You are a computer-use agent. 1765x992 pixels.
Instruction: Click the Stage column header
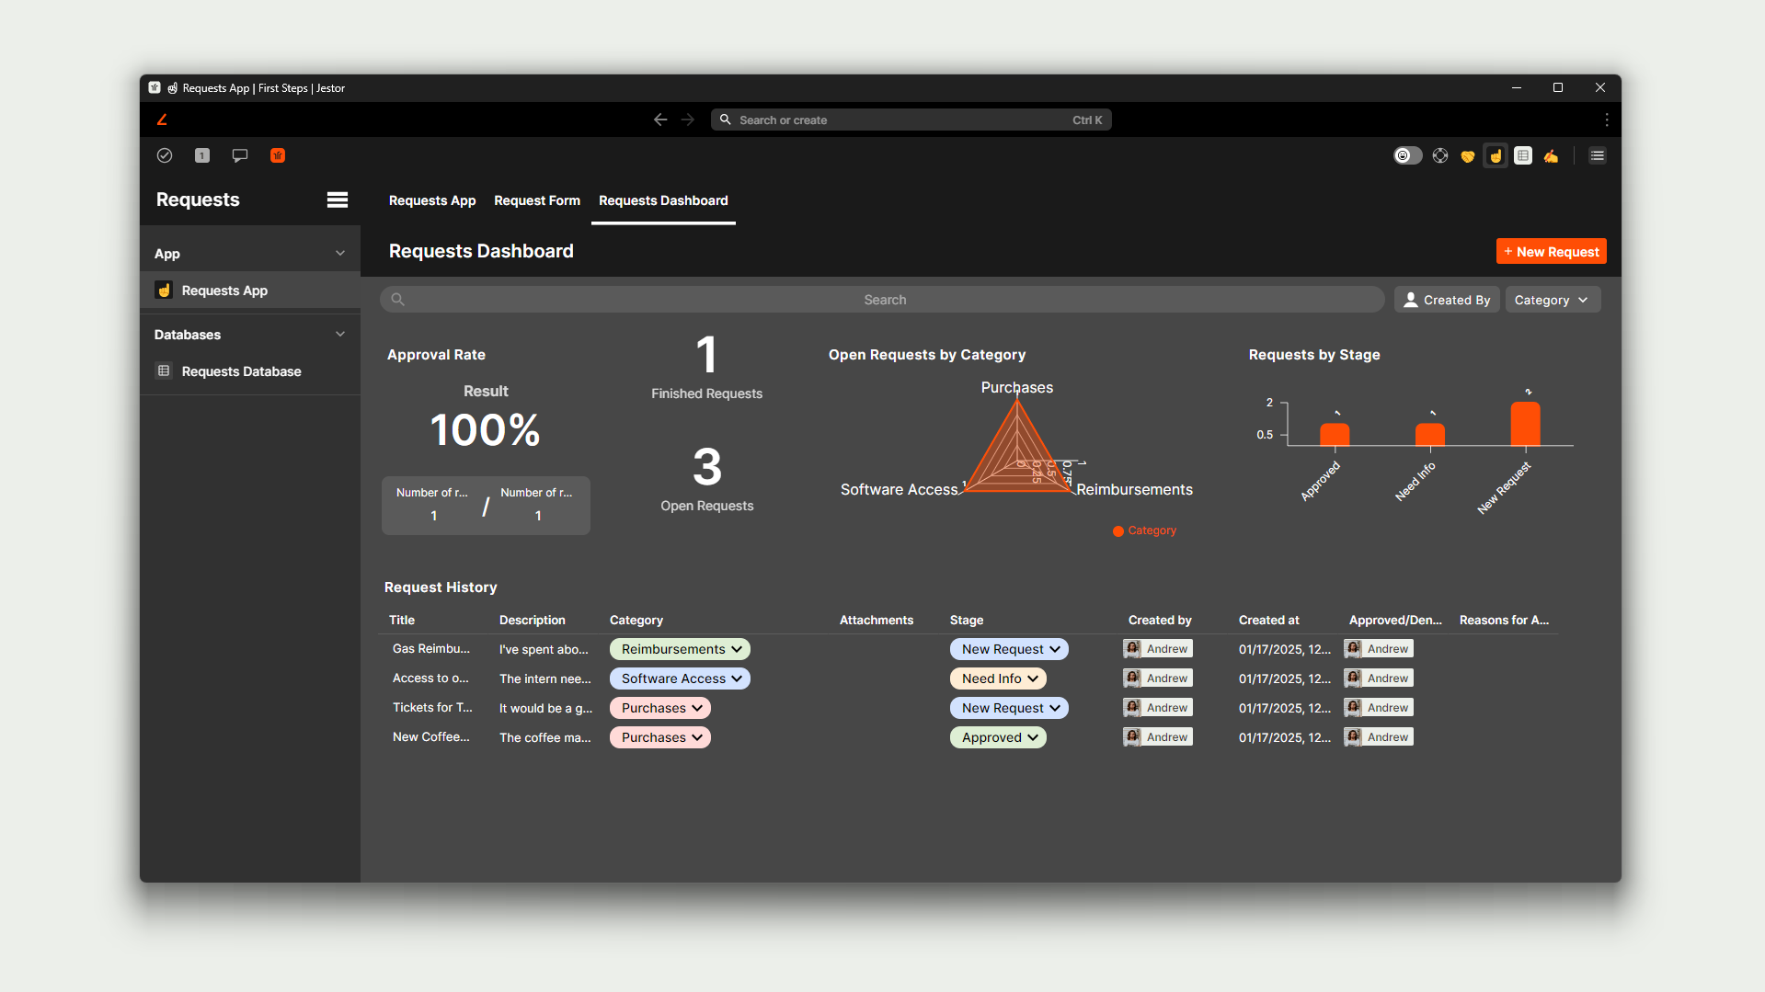pyautogui.click(x=967, y=620)
